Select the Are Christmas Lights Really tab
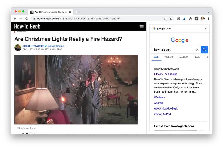The image size is (223, 148). click(51, 12)
